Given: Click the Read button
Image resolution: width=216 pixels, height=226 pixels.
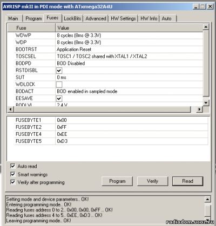Looking at the screenshot, I should [x=187, y=181].
